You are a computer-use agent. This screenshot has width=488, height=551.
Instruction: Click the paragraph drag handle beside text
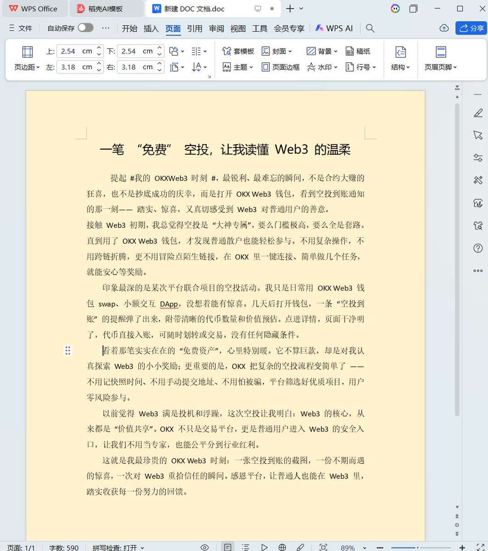pos(67,351)
